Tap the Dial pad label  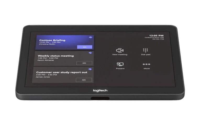click(146, 55)
